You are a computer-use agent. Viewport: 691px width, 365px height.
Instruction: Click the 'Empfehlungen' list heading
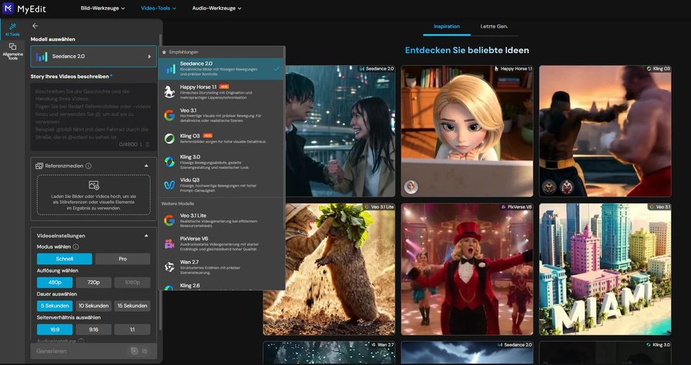tap(183, 52)
